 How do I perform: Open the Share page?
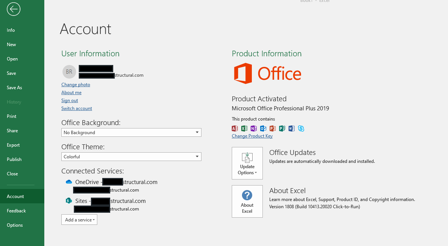point(12,130)
